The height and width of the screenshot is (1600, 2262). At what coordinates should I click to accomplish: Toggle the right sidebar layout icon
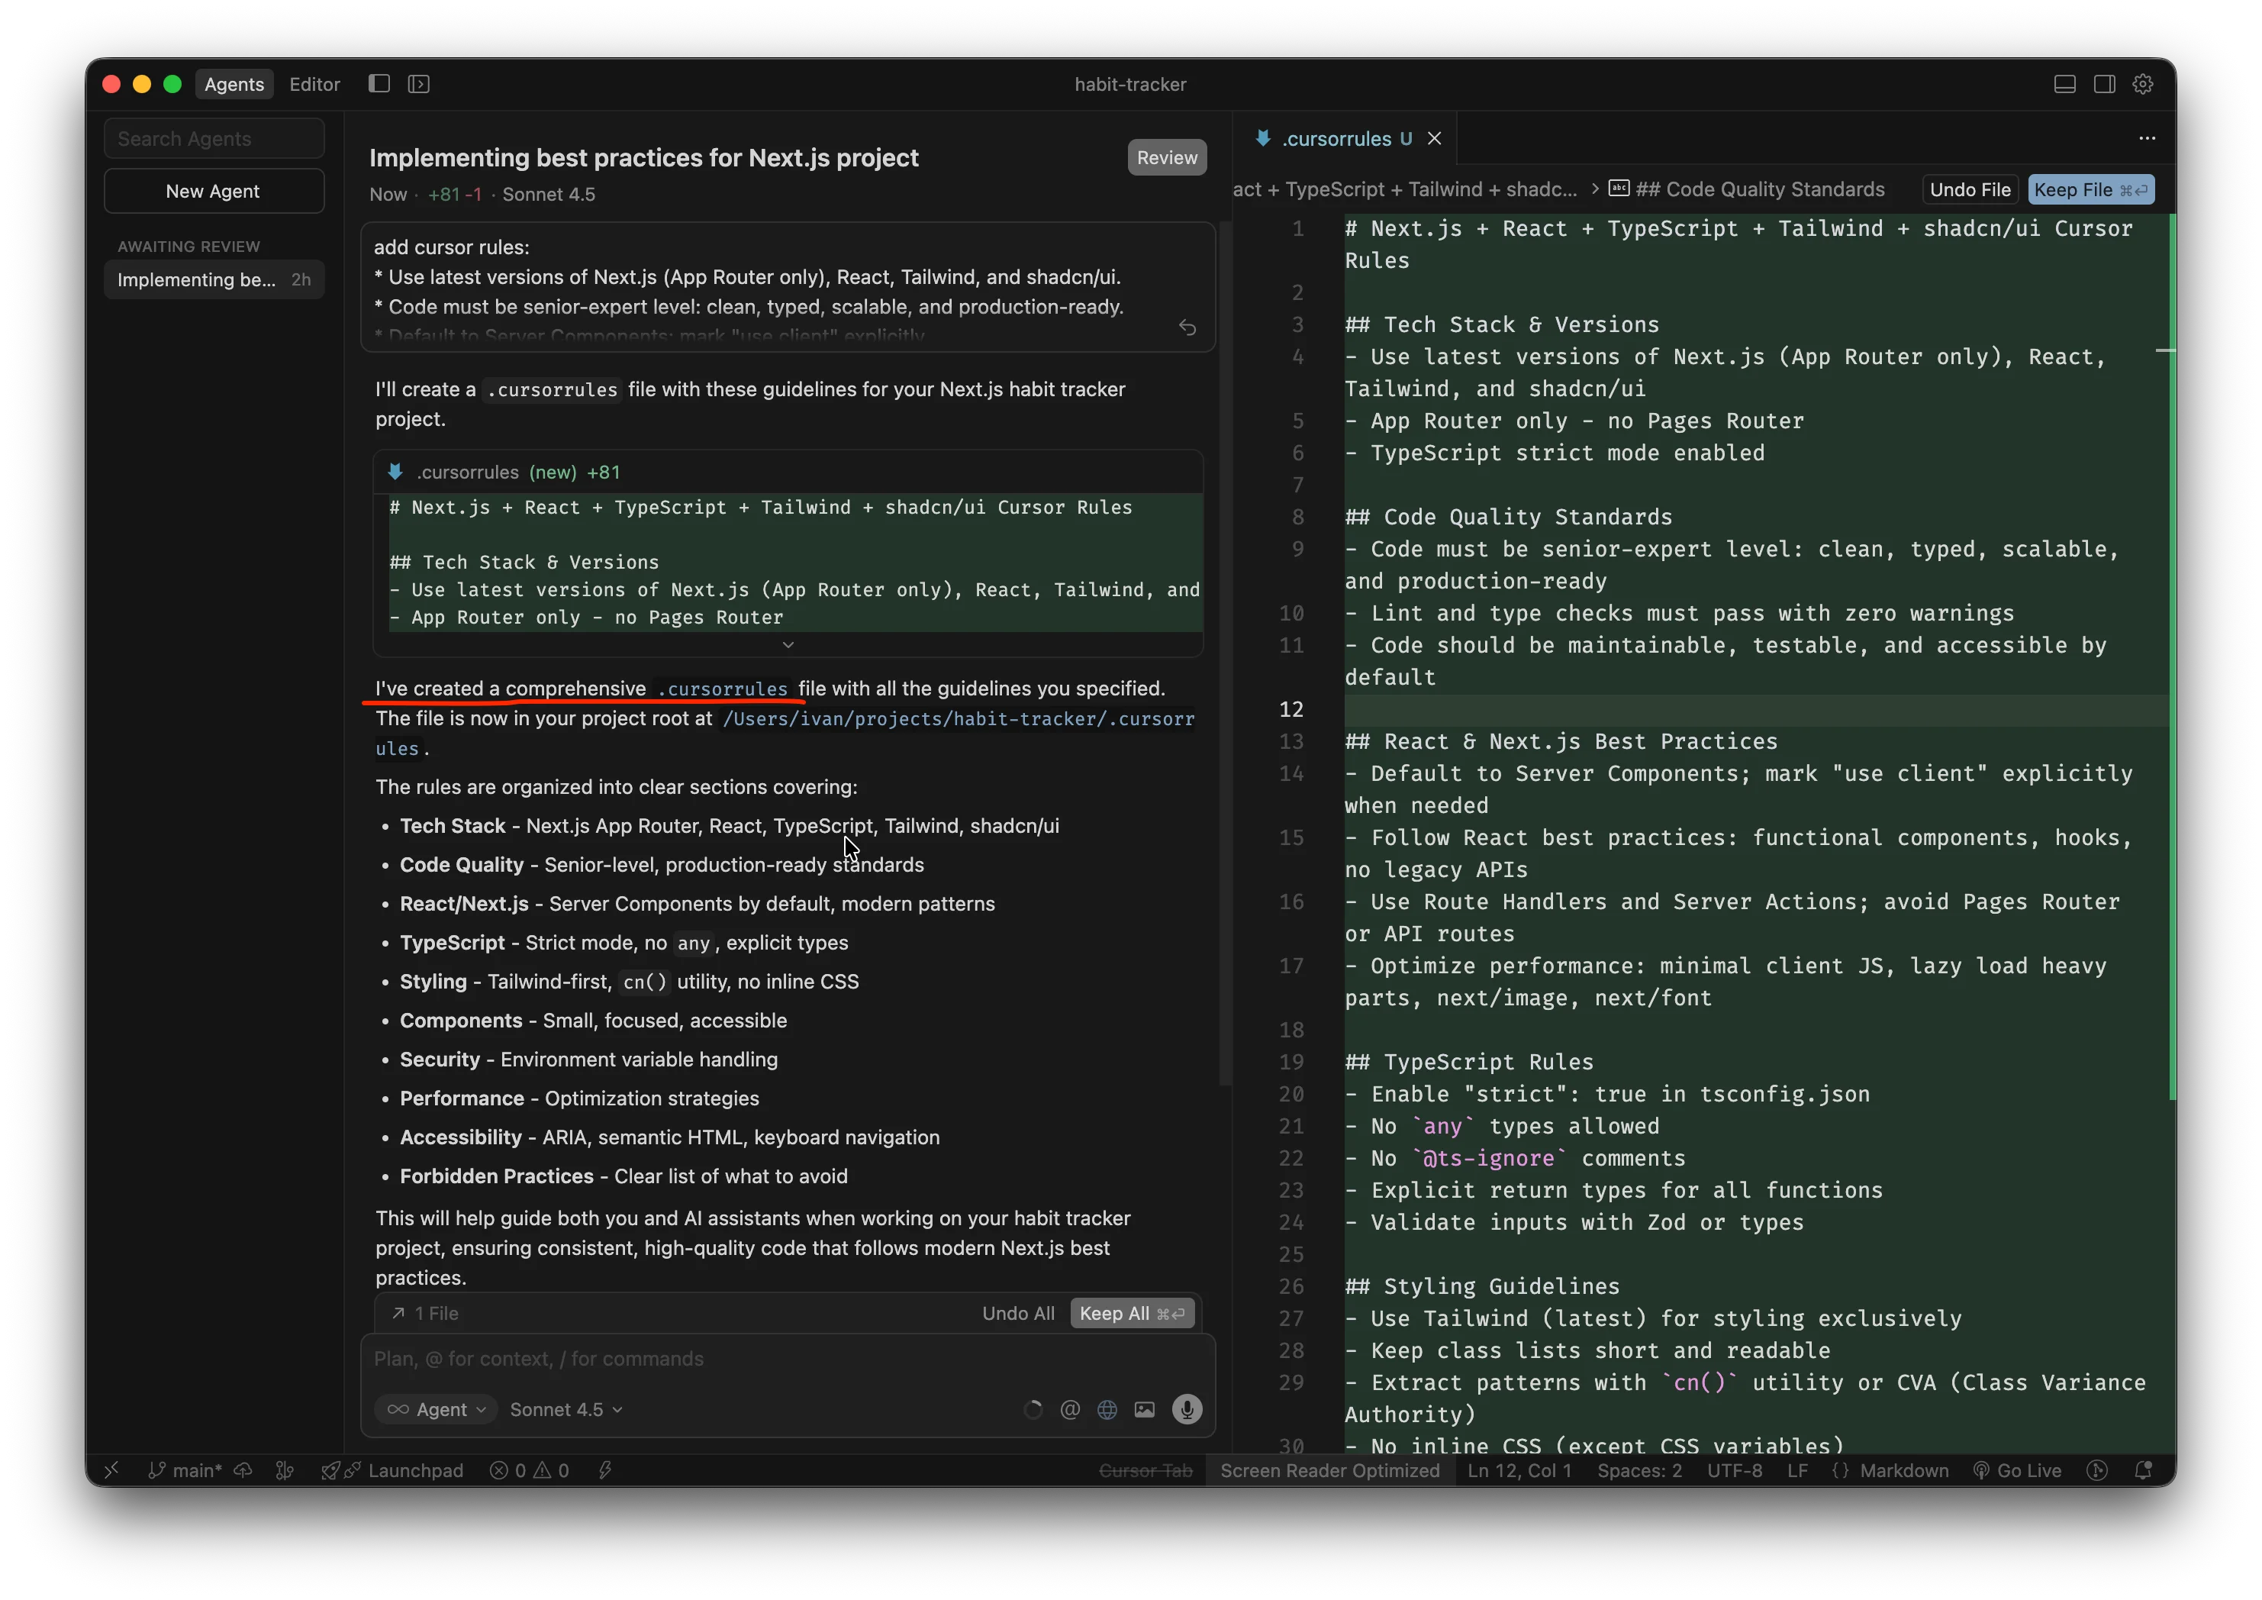pyautogui.click(x=2104, y=85)
